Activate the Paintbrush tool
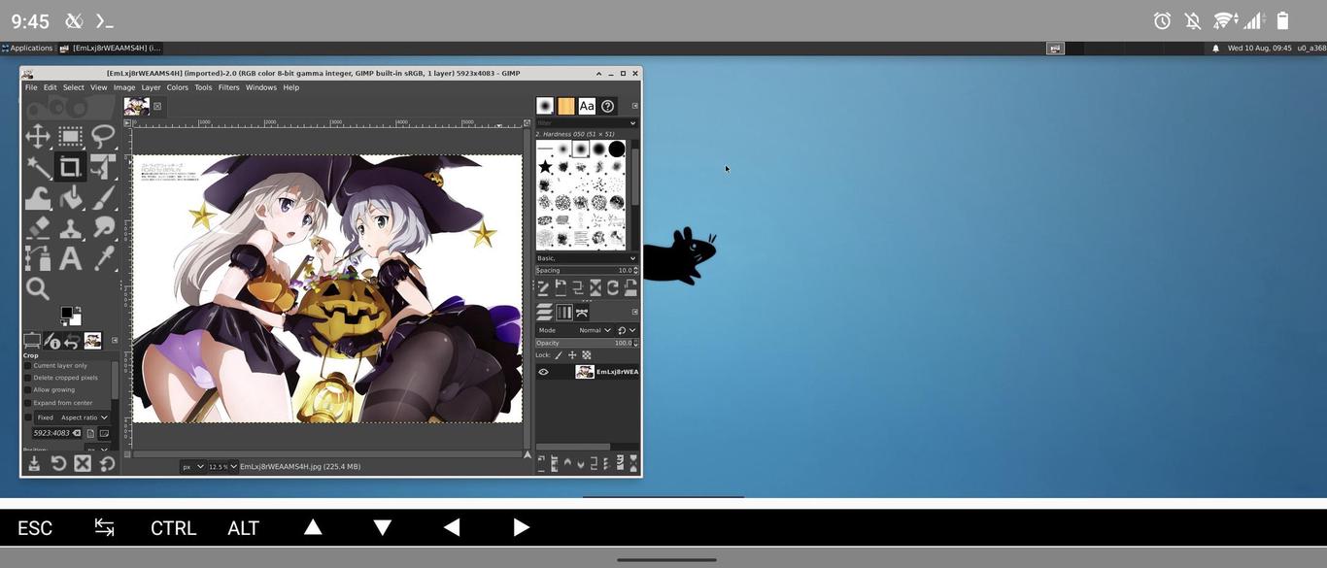Viewport: 1327px width, 568px height. coord(103,196)
